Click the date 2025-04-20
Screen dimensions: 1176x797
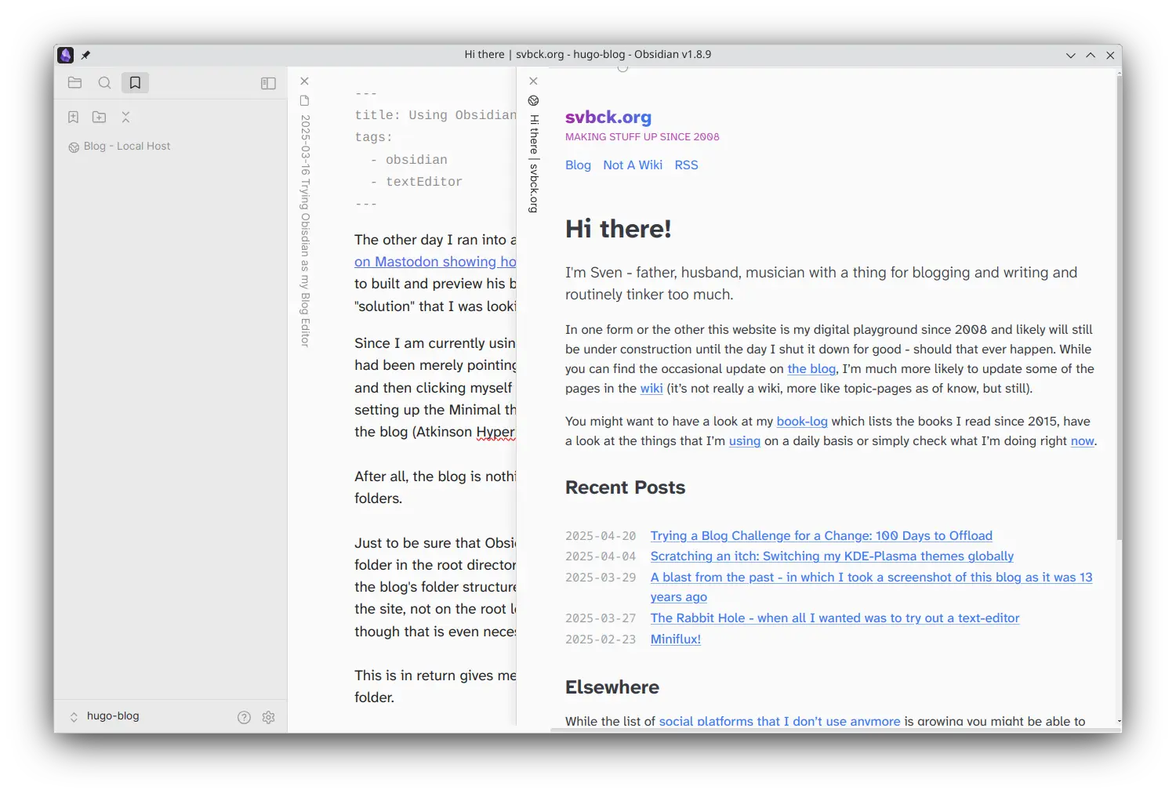click(601, 536)
